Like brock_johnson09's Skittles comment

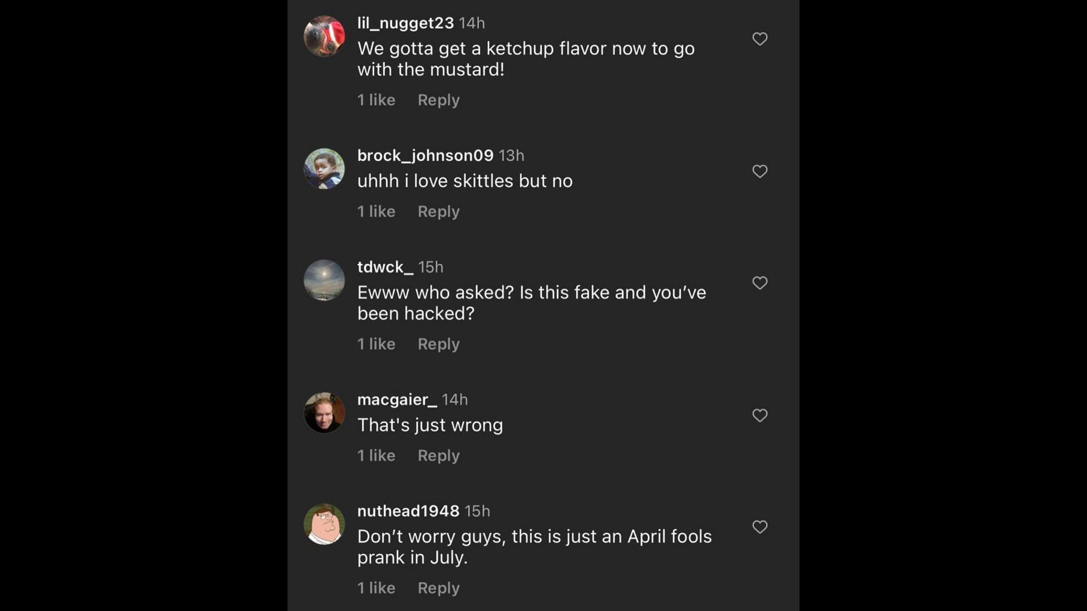(760, 171)
